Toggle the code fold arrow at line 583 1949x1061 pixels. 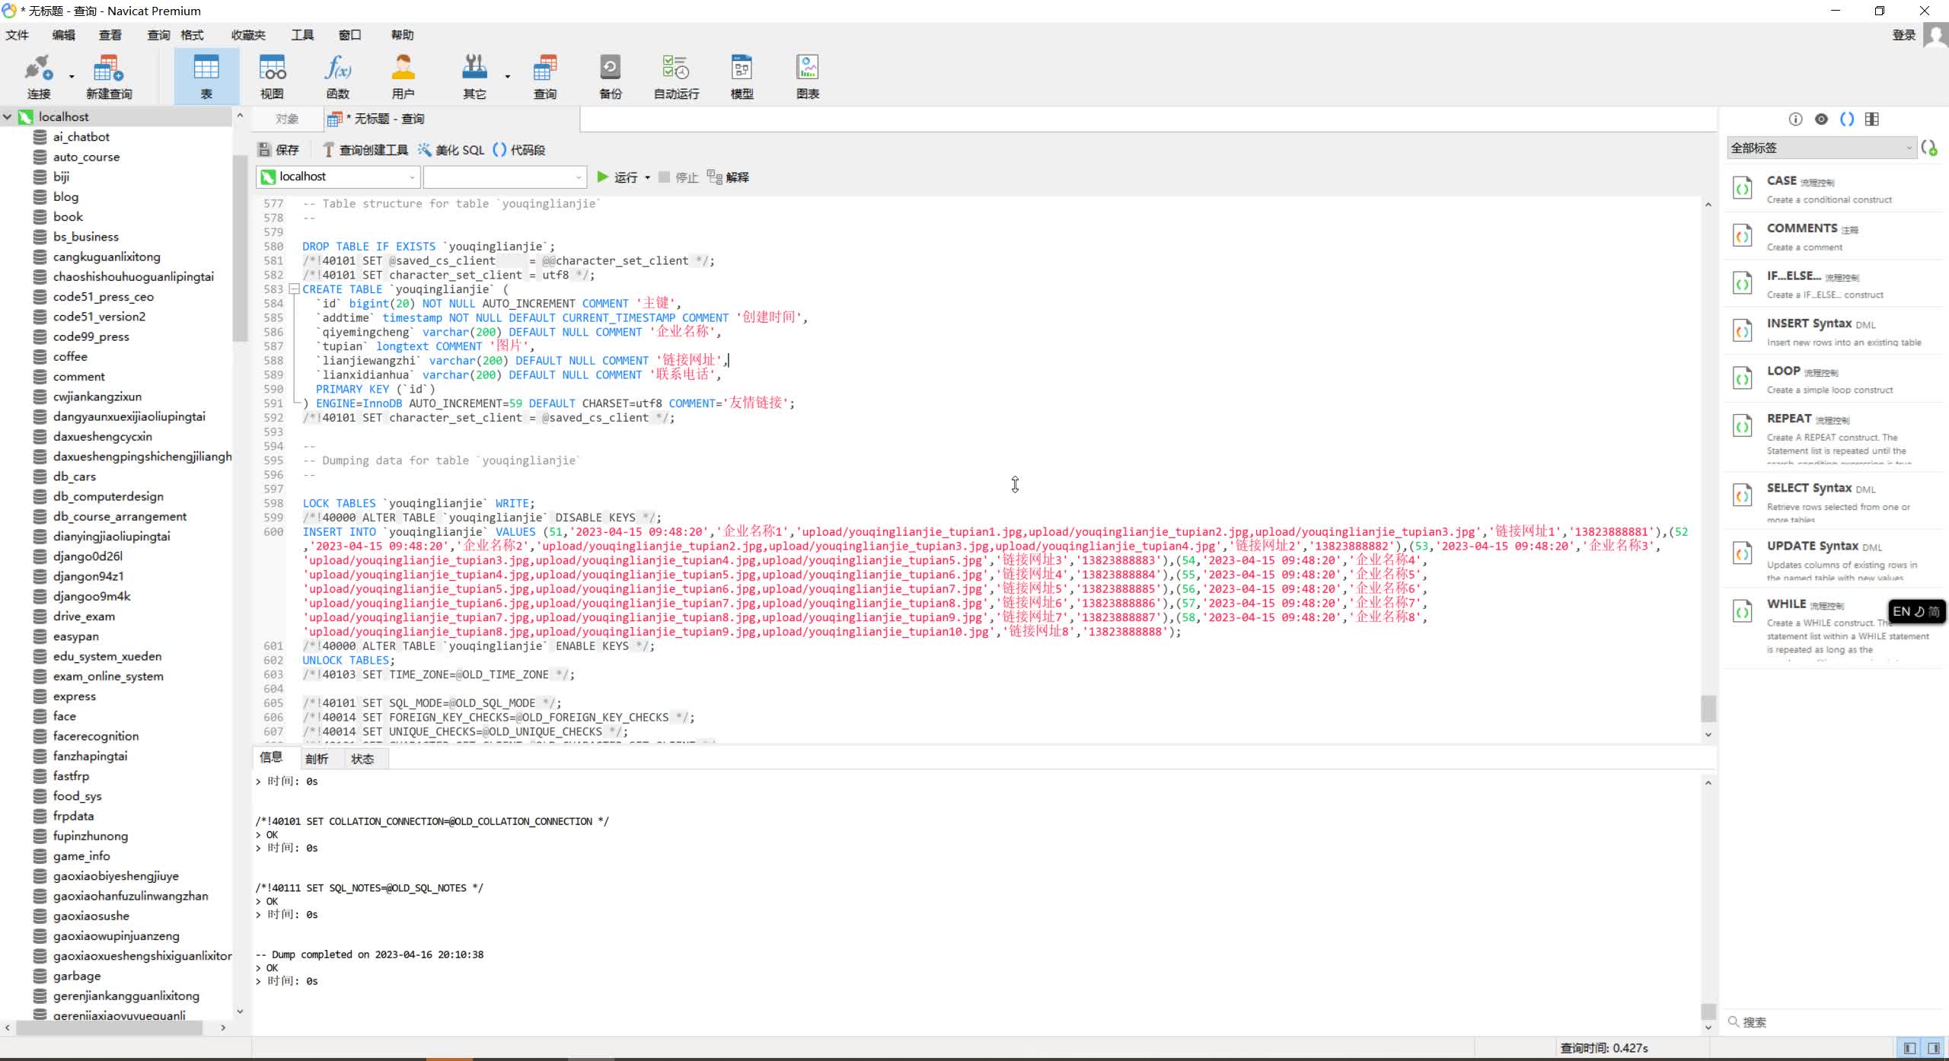coord(294,289)
